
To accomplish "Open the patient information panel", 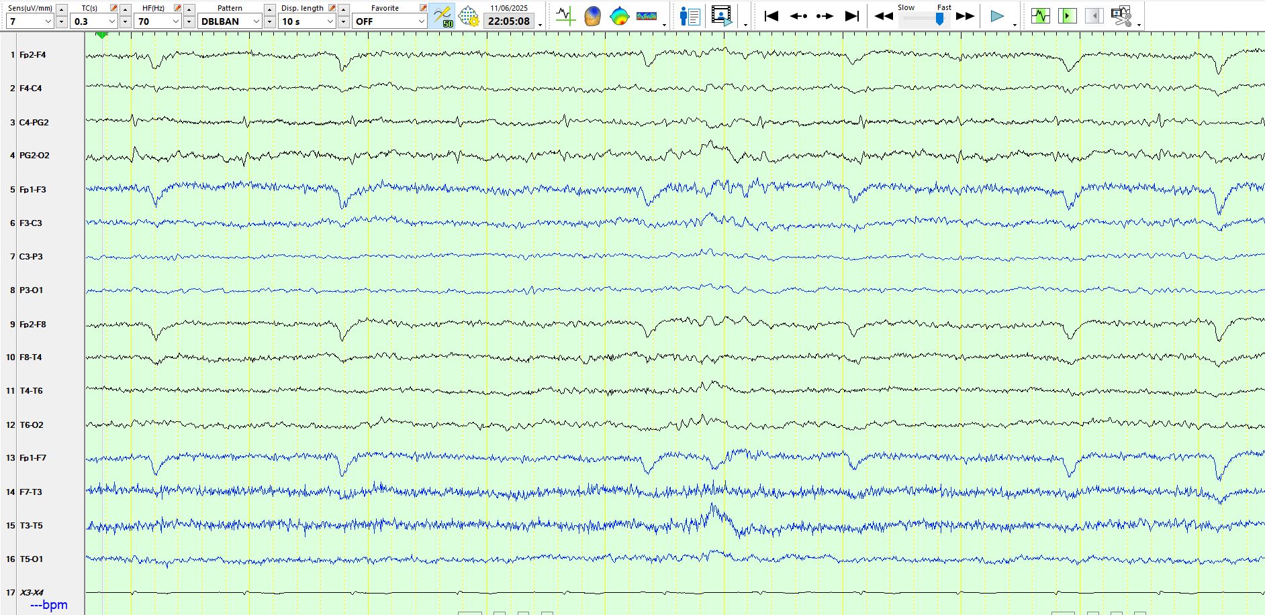I will click(x=690, y=15).
